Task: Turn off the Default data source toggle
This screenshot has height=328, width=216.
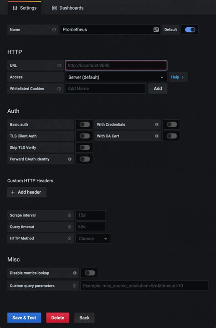Action: [x=190, y=30]
